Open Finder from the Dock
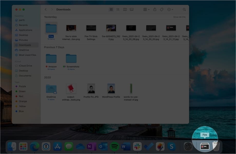Viewport: 236px width, 154px height. (x=12, y=146)
